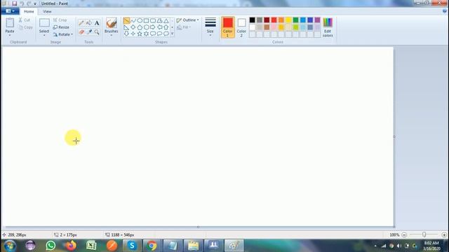Open the Windows Start button
Screen dimensions: 449x252
coord(9,246)
